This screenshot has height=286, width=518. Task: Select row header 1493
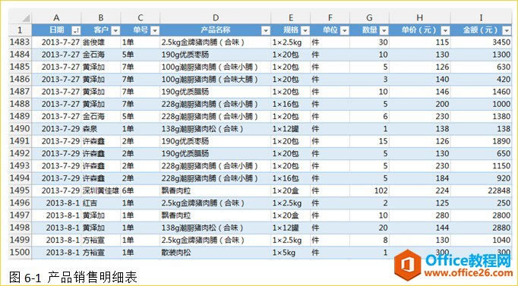[x=20, y=166]
